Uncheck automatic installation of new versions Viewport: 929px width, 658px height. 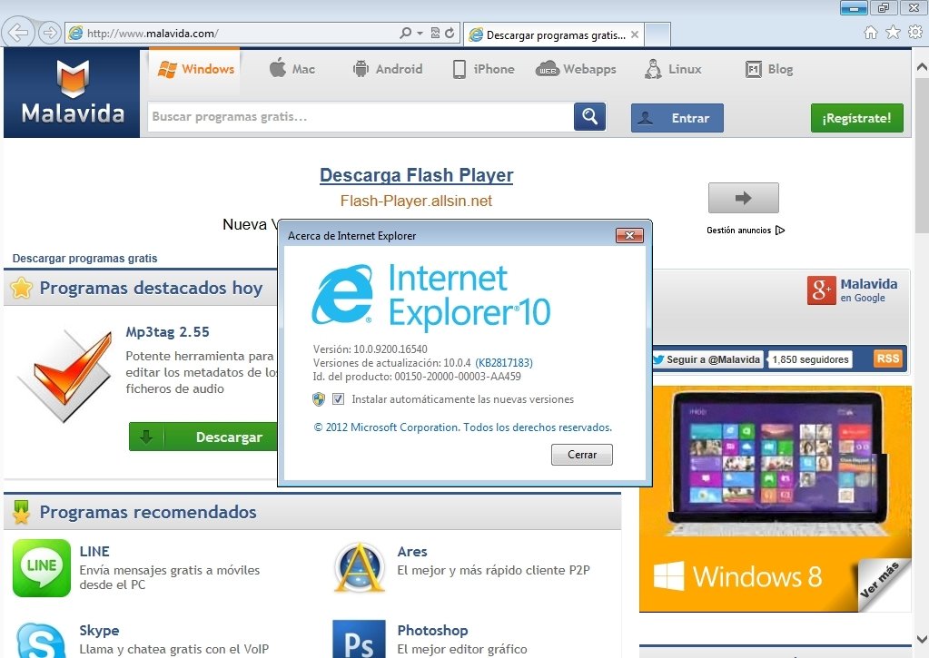click(x=339, y=399)
